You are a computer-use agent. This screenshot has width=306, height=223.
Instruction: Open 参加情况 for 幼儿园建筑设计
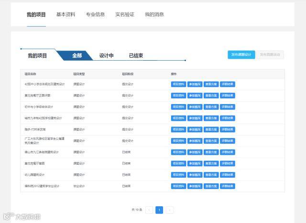pos(195,175)
